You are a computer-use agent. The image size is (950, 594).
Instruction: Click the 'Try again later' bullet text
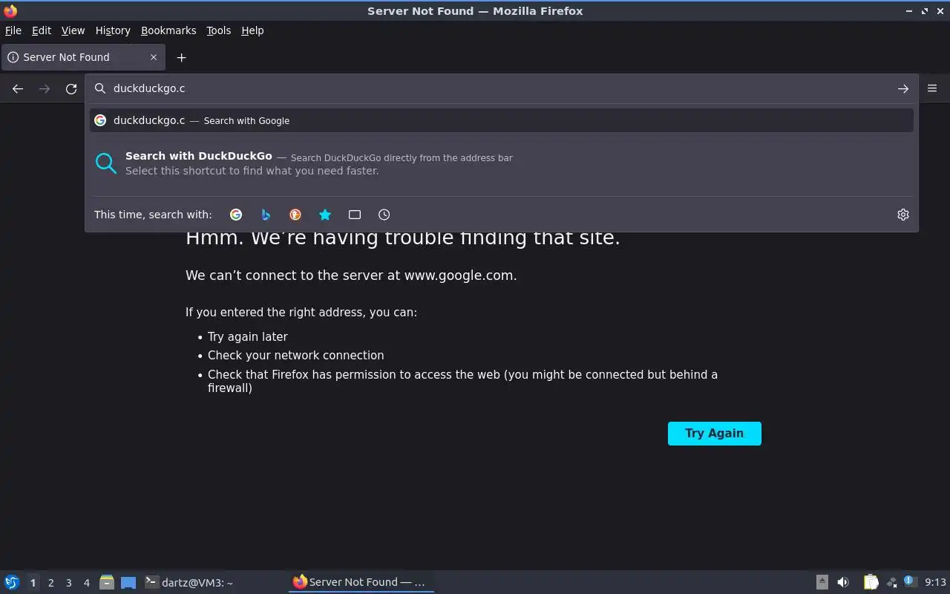click(x=247, y=336)
